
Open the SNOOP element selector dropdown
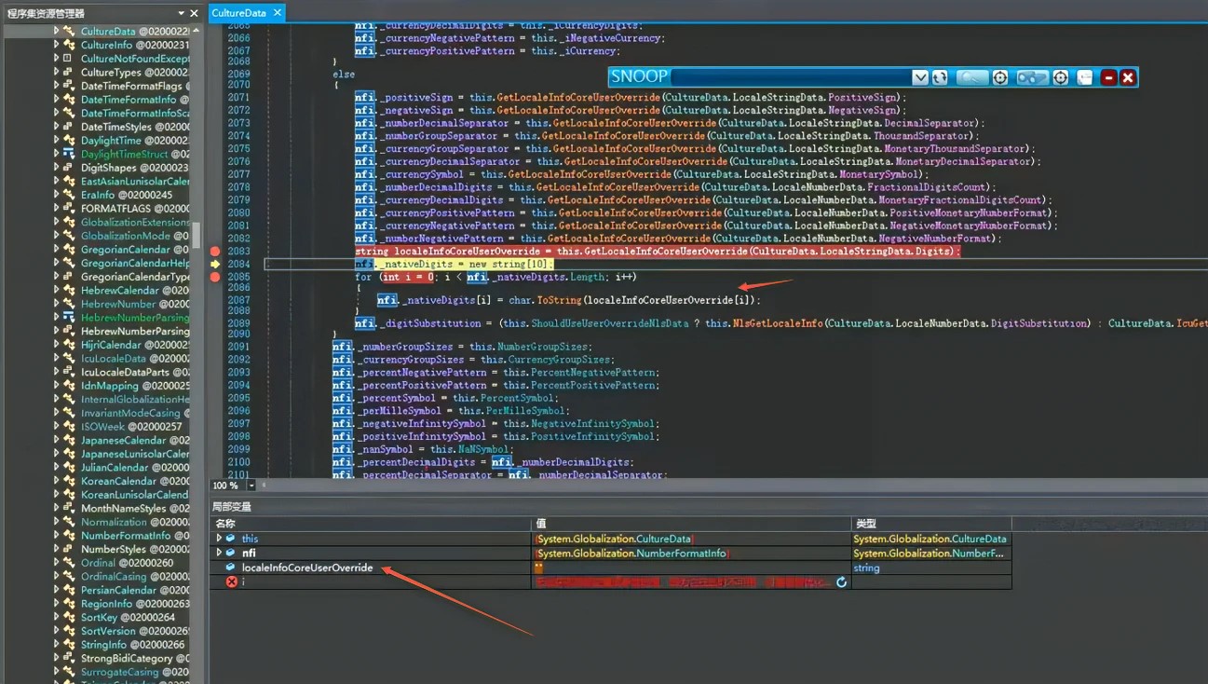(x=920, y=77)
